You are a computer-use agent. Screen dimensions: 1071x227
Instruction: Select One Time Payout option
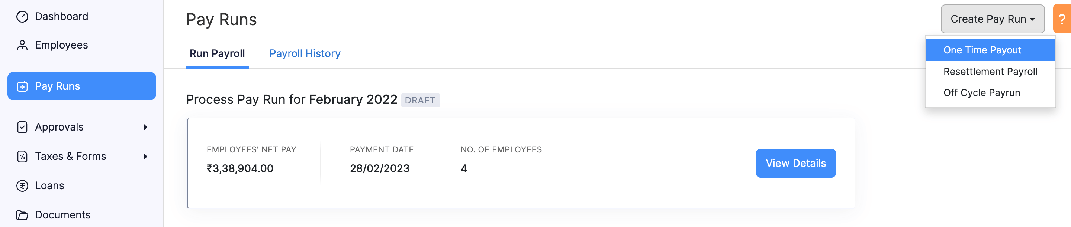point(982,50)
